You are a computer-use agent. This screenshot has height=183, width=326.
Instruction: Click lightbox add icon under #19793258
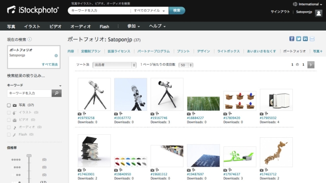pos(85,113)
